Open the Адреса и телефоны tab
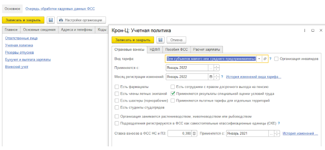The height and width of the screenshot is (150, 325). [x=76, y=30]
